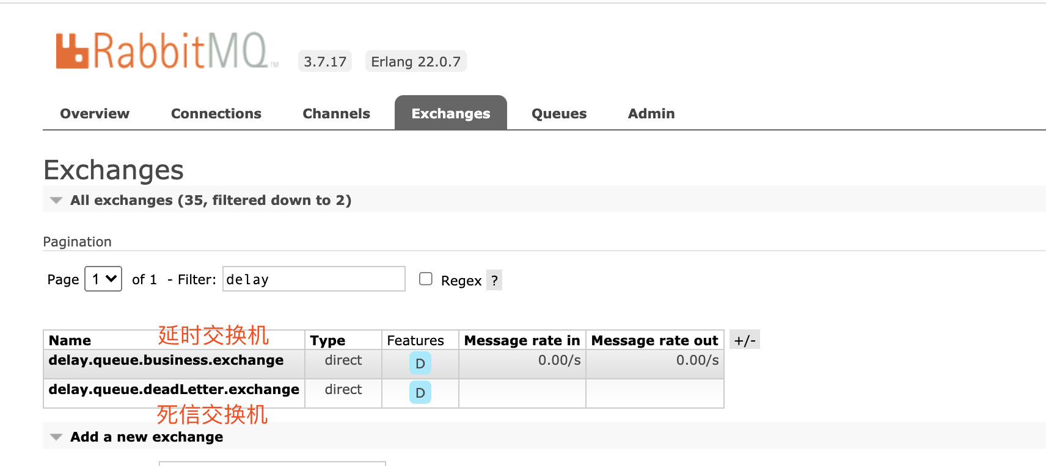Click the durable D badge for delay.queue.business.exchange
Image resolution: width=1046 pixels, height=466 pixels.
coord(420,364)
